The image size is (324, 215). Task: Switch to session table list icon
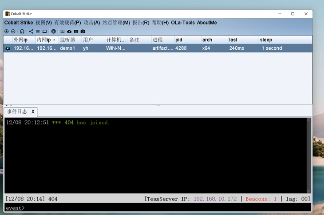coord(38,32)
